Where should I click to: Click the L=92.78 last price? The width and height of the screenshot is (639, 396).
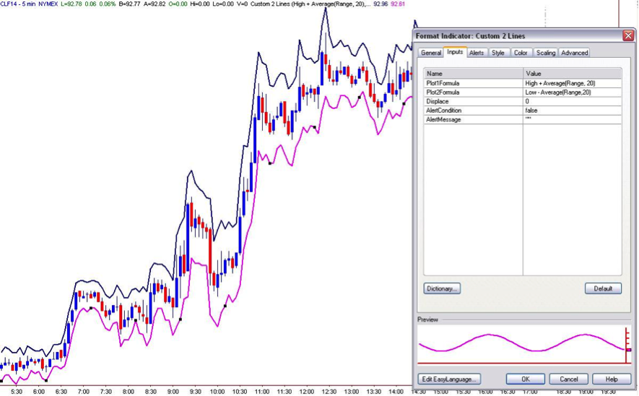[71, 4]
